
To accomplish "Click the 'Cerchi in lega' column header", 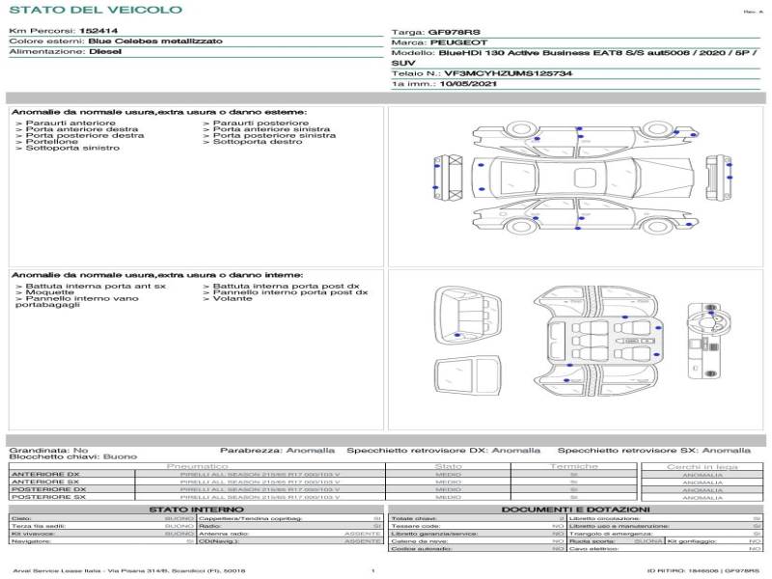I will pyautogui.click(x=703, y=466).
